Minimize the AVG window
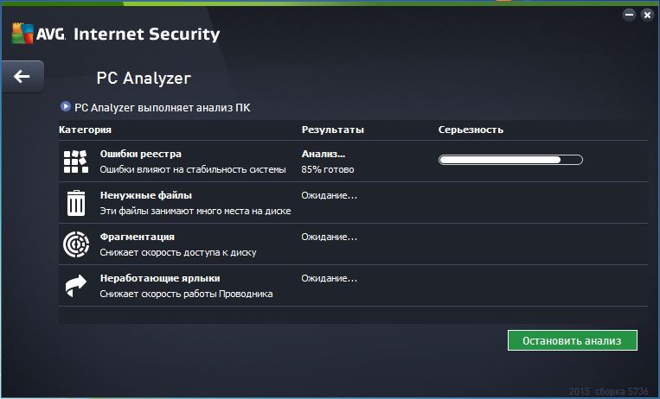This screenshot has width=660, height=399. [629, 15]
